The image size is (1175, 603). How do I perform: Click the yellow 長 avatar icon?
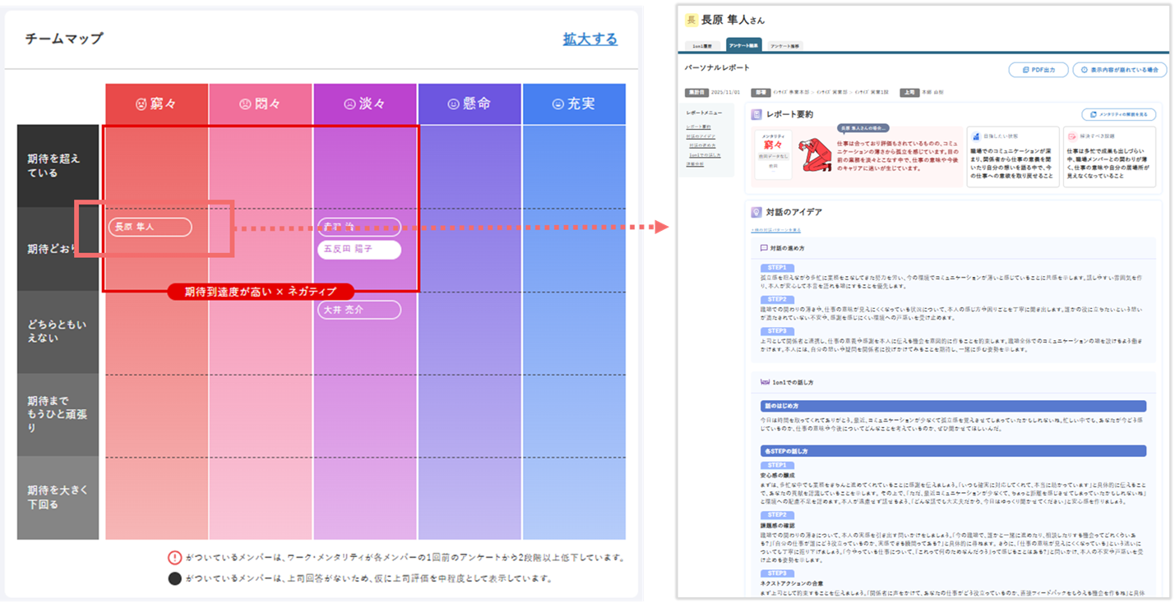tap(692, 21)
